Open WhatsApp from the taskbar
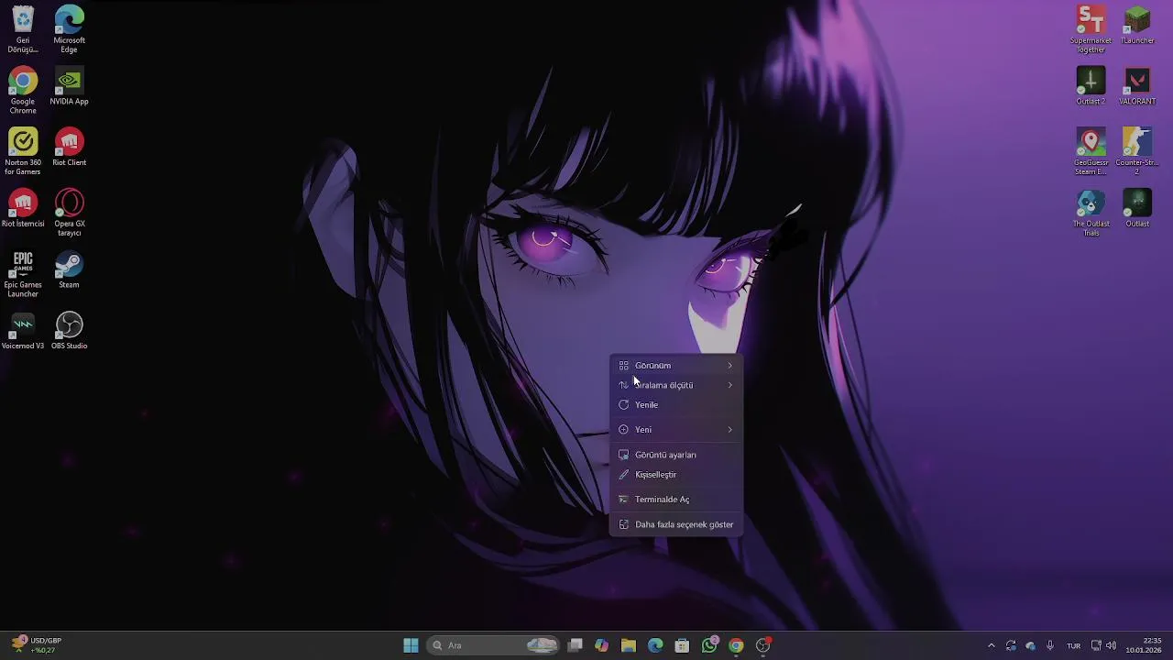The height and width of the screenshot is (660, 1173). coord(709,645)
